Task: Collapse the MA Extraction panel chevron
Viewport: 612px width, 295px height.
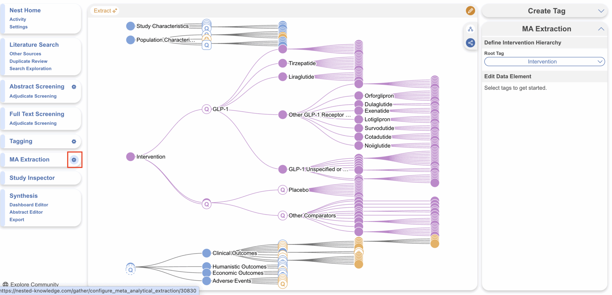Action: coord(601,29)
